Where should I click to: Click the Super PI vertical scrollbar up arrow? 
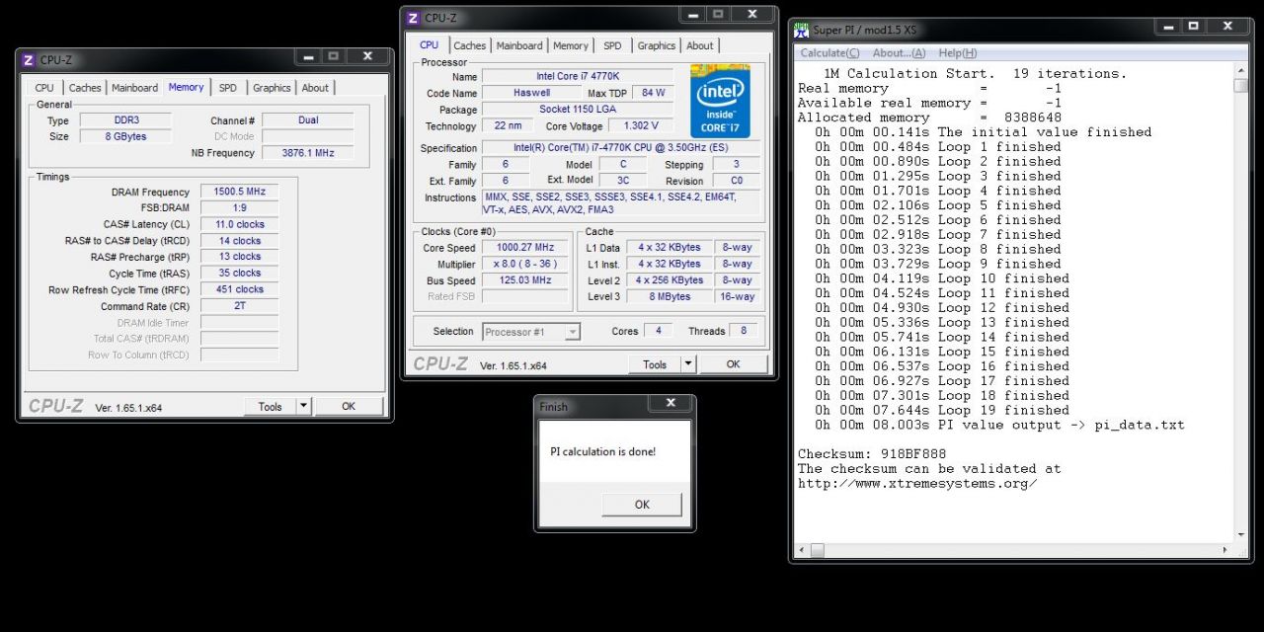click(x=1240, y=70)
